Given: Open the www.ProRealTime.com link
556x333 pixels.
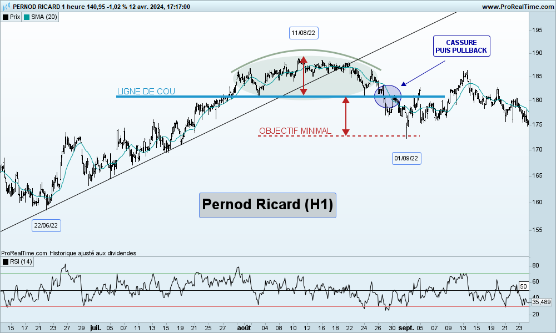Looking at the screenshot, I should pyautogui.click(x=518, y=7).
